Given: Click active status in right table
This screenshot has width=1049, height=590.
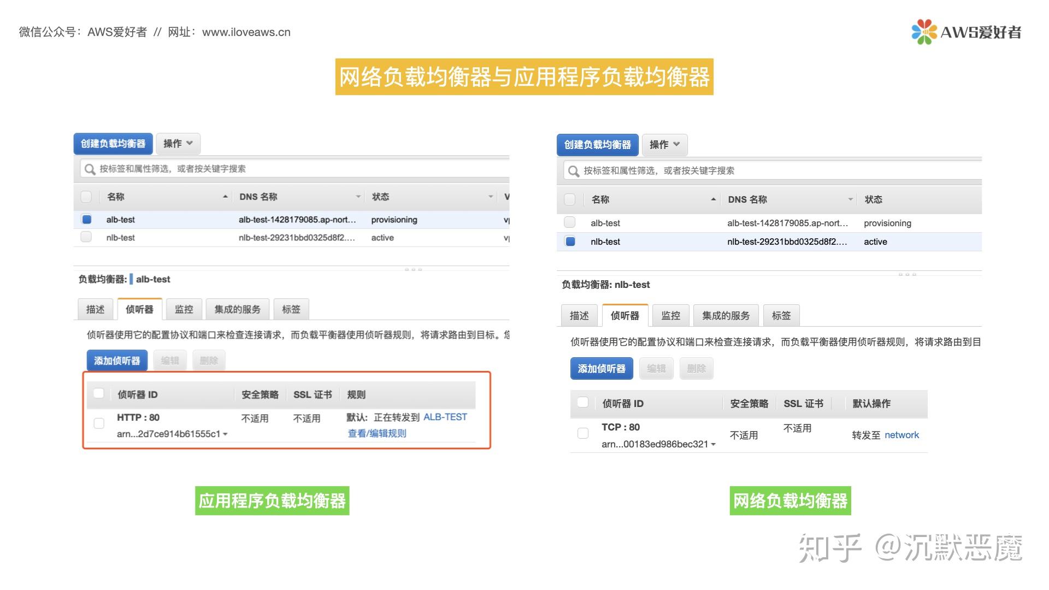Looking at the screenshot, I should [875, 241].
